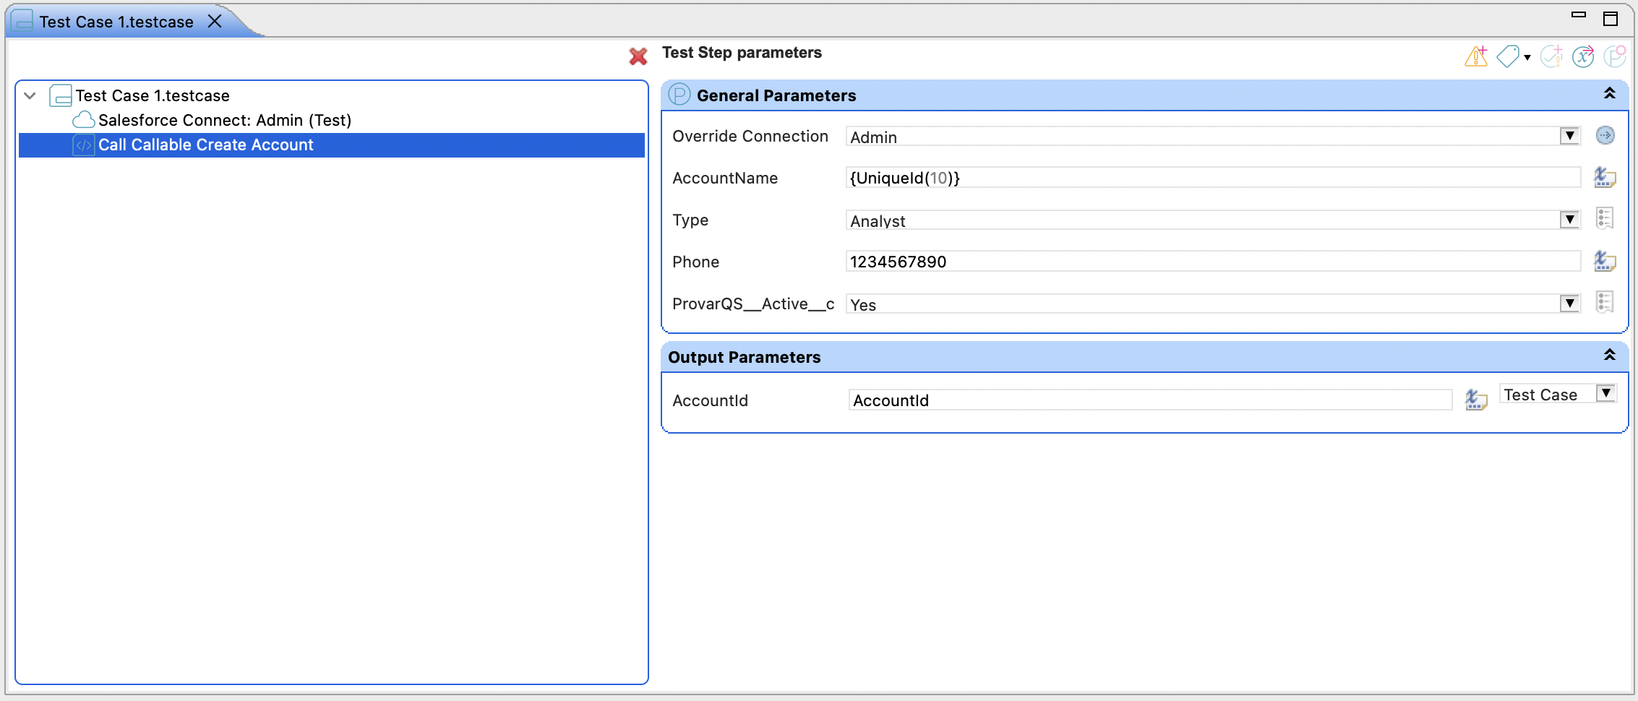Image resolution: width=1638 pixels, height=701 pixels.
Task: Open the Override Connection dropdown
Action: 1569,136
